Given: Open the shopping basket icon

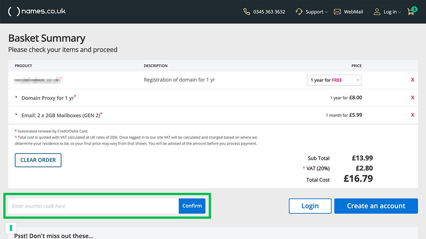Looking at the screenshot, I should click(412, 11).
